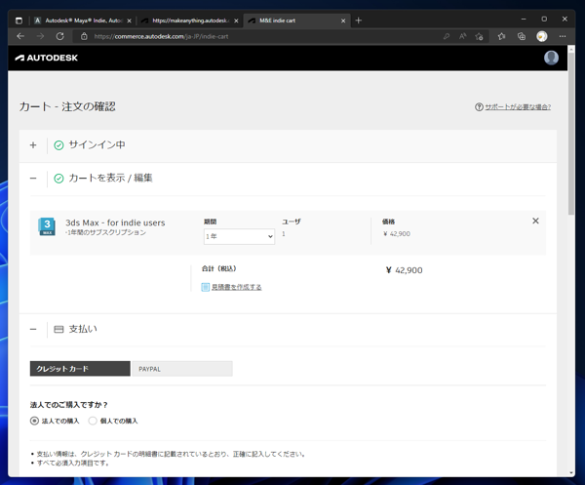Click the cart section green checkmark
The image size is (585, 485).
pos(58,179)
